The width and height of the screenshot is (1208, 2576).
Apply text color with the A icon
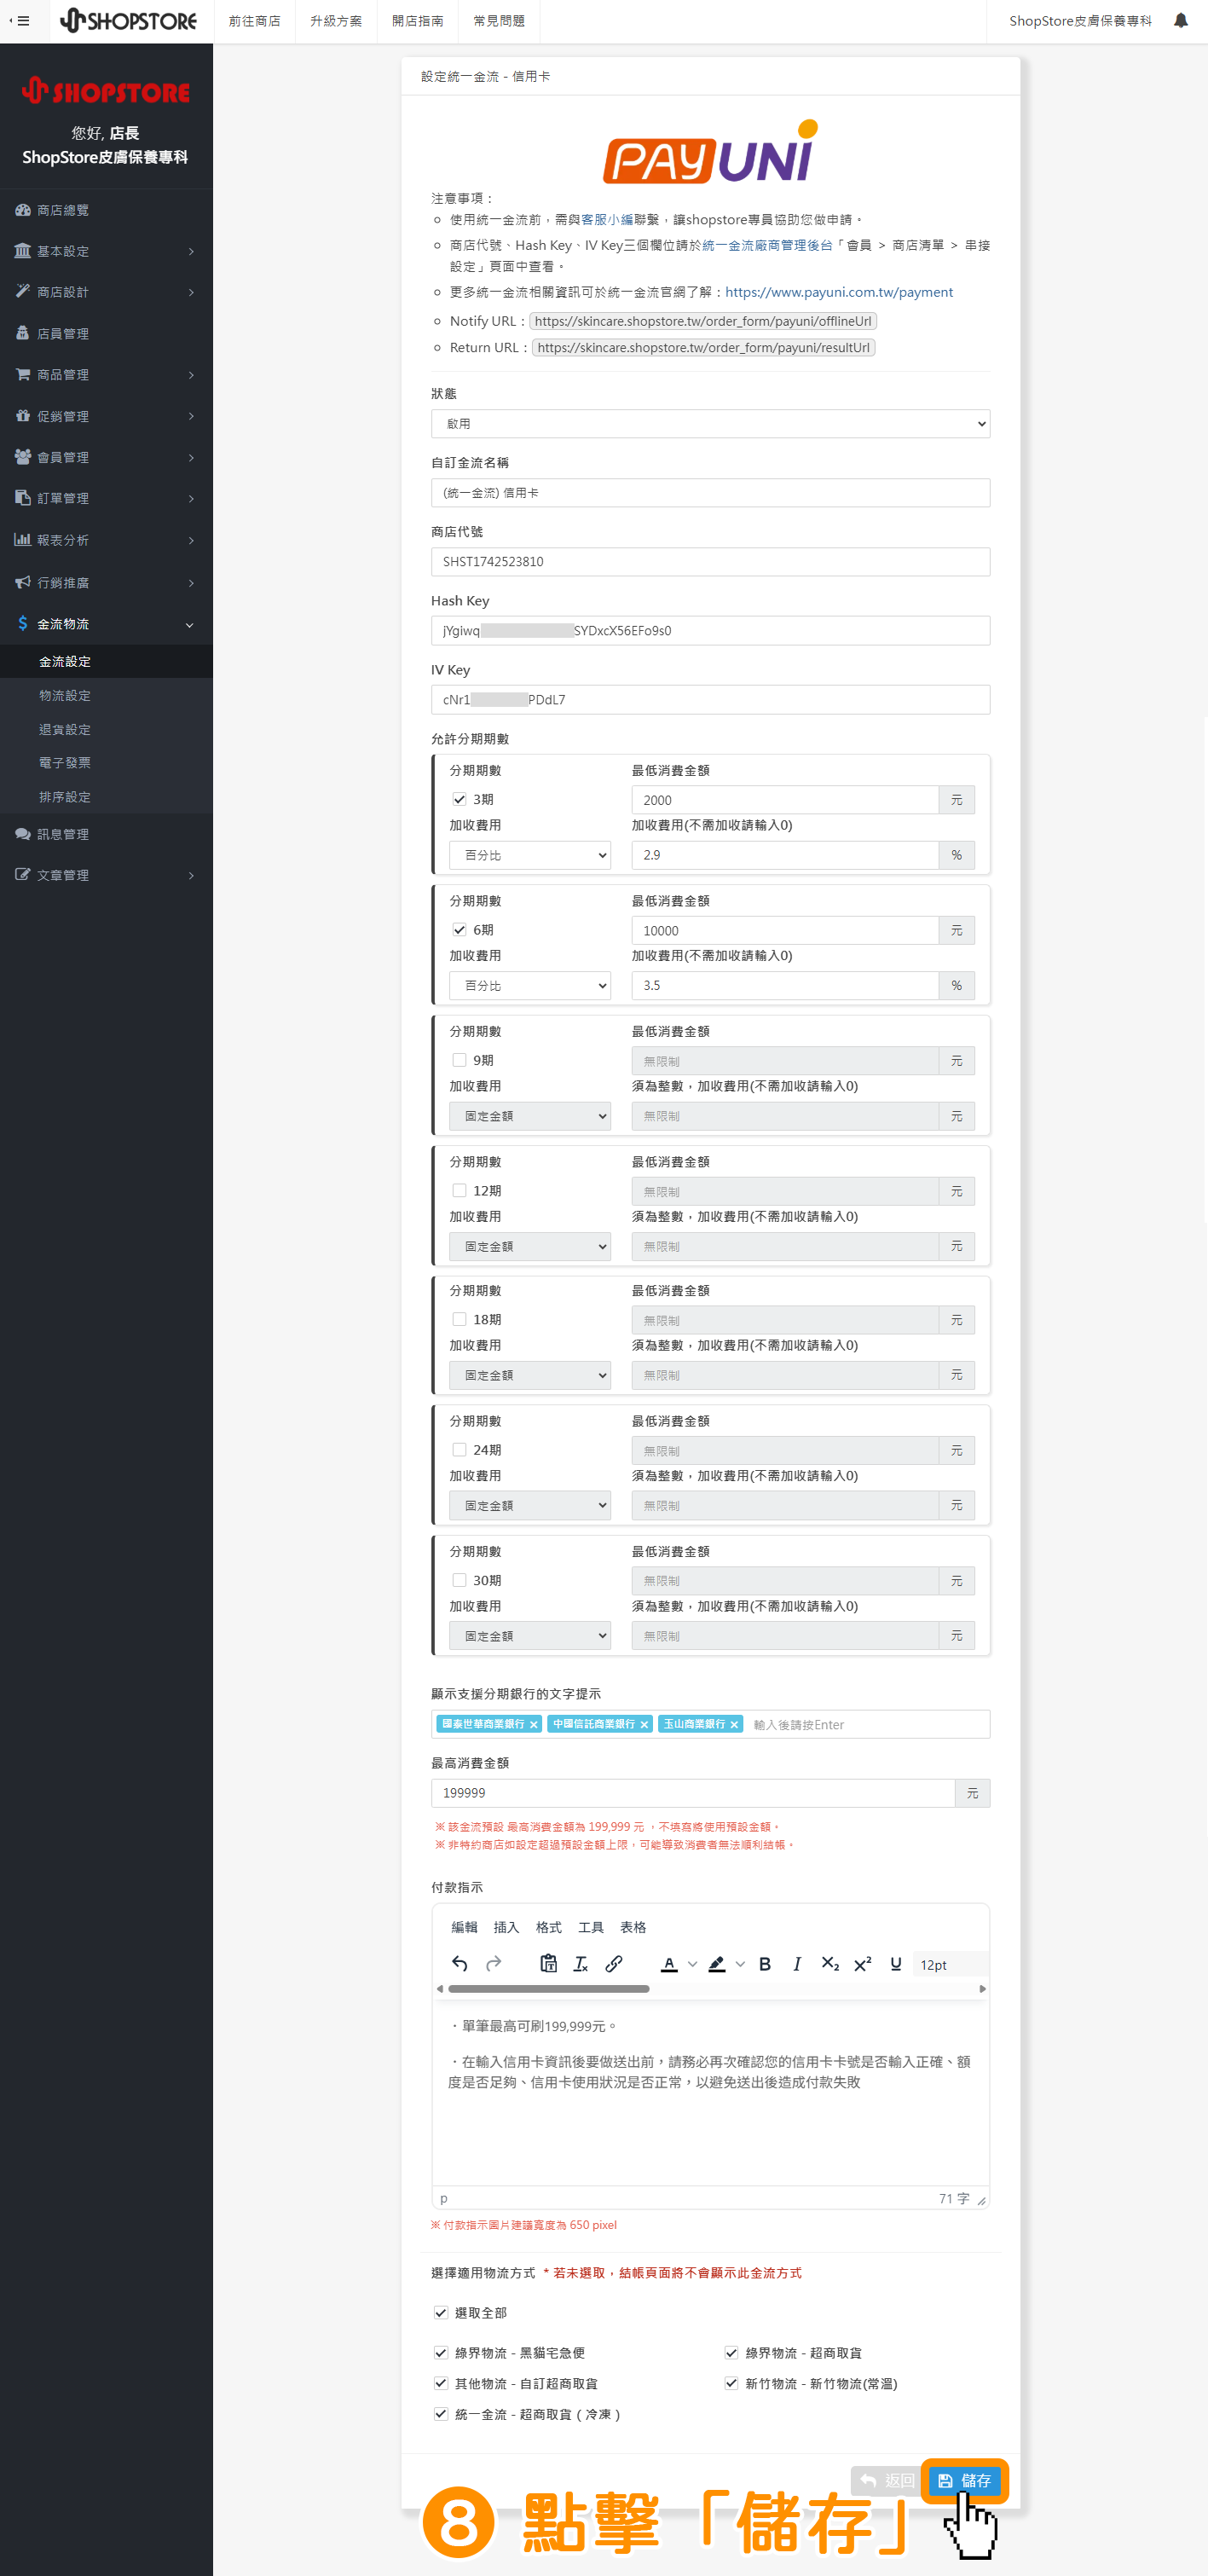coord(669,1964)
